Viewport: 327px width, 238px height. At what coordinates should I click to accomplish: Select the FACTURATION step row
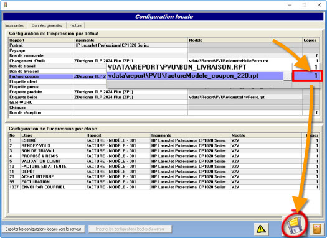pos(164,182)
